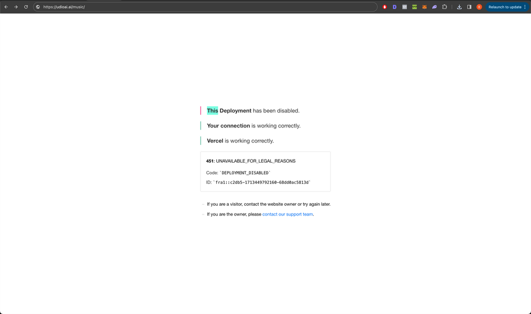This screenshot has width=531, height=314.
Task: Click the address bar showing udioai.ai/music
Action: [x=205, y=7]
